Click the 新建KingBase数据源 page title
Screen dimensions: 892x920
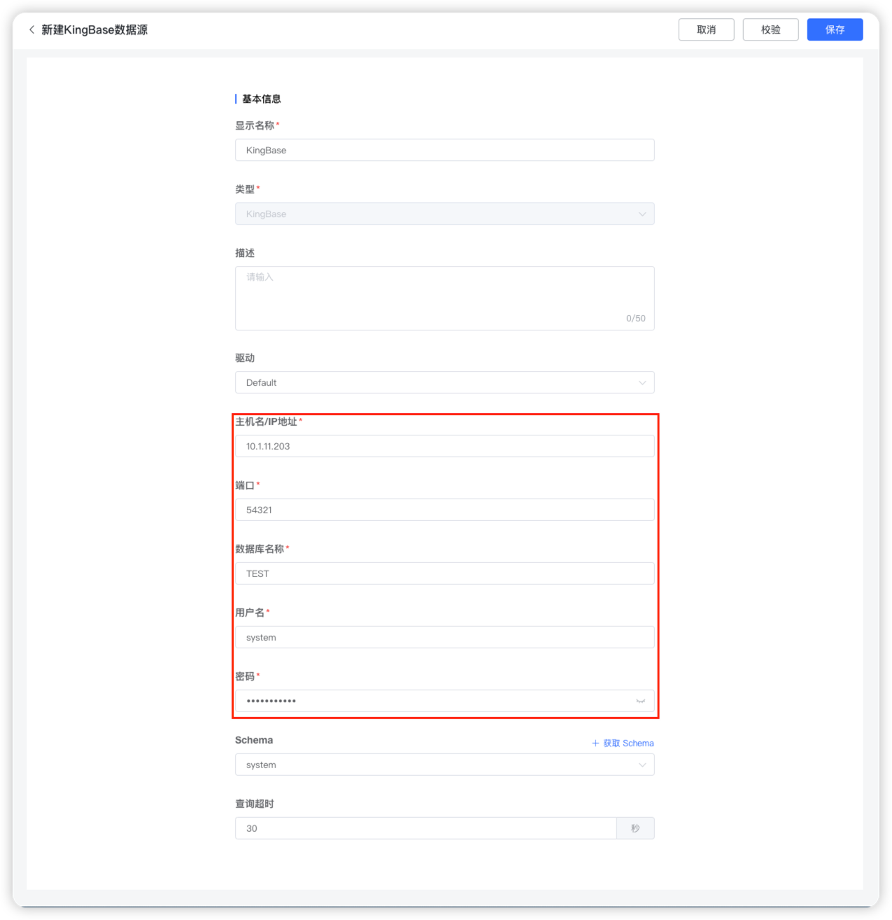(94, 29)
